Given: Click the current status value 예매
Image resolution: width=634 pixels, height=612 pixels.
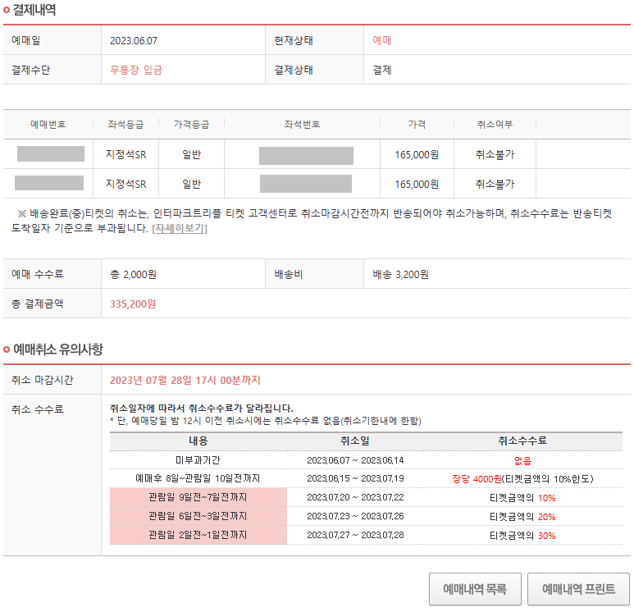Looking at the screenshot, I should tap(381, 40).
